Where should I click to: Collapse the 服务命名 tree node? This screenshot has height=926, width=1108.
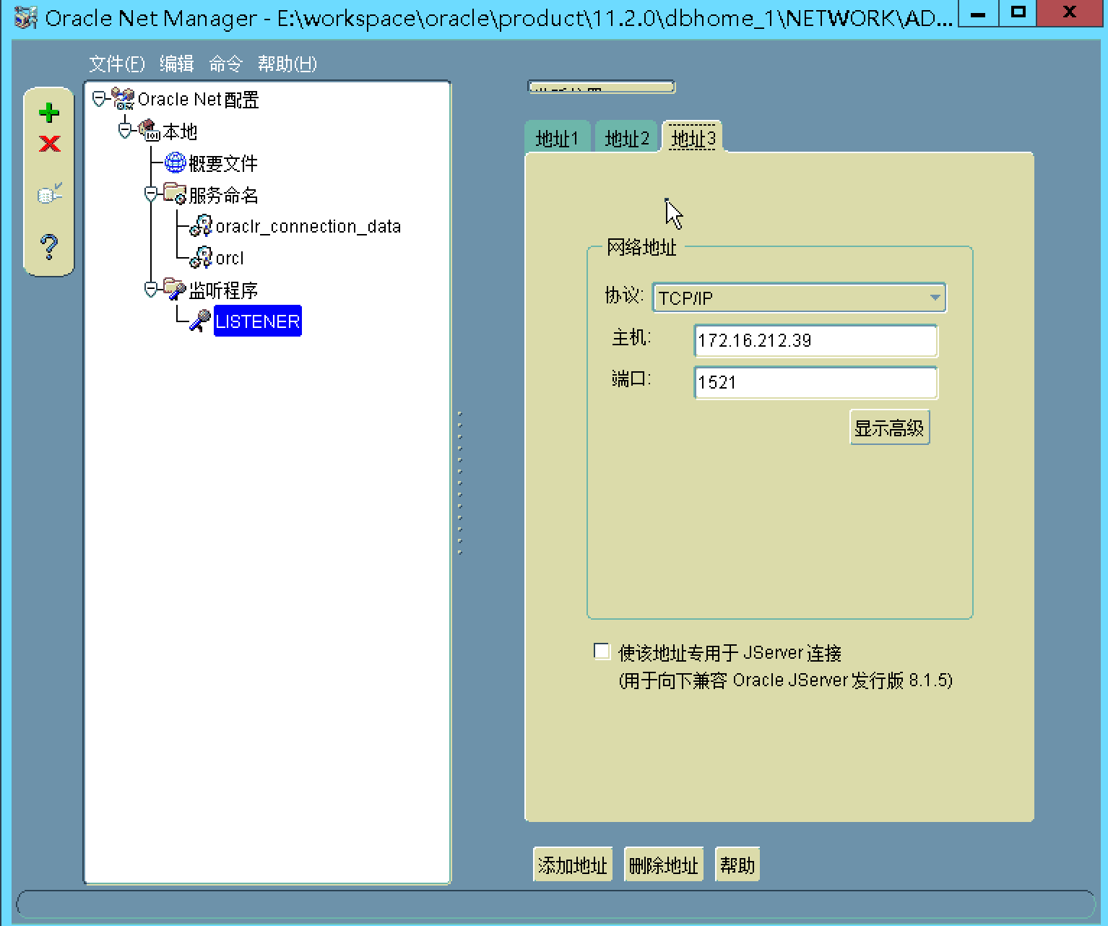(x=150, y=194)
